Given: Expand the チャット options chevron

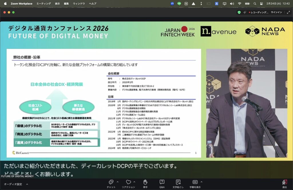Looking at the screenshot, I should pyautogui.click(x=117, y=181).
